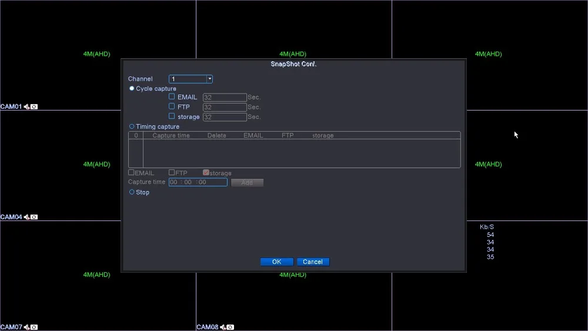The height and width of the screenshot is (331, 588).
Task: Click the CAM01 channel label
Action: [x=11, y=107]
